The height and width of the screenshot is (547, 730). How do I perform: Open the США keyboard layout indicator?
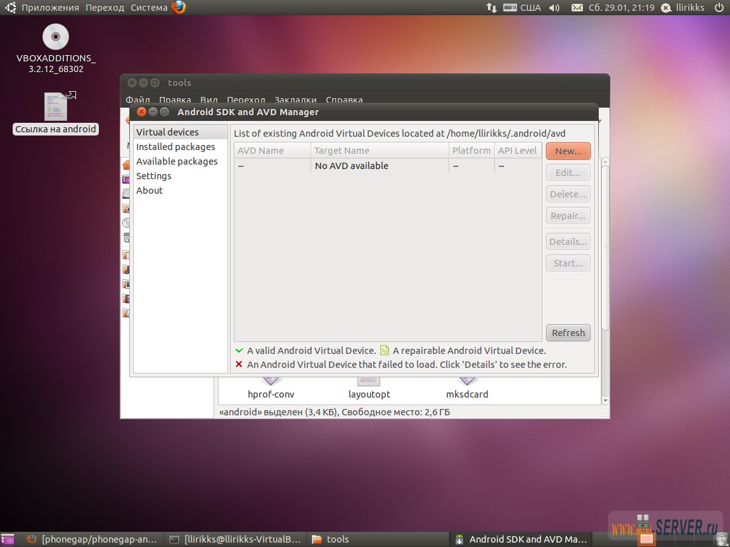coord(522,8)
